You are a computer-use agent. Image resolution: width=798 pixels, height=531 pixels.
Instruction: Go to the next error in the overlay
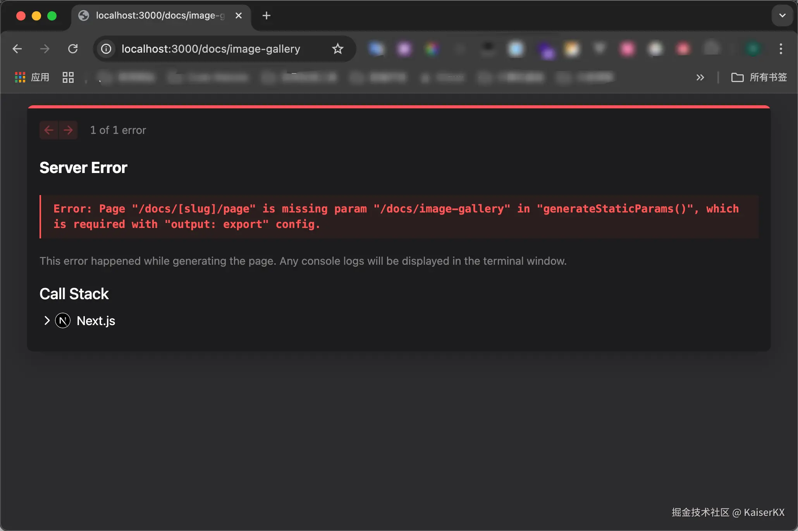(x=68, y=130)
